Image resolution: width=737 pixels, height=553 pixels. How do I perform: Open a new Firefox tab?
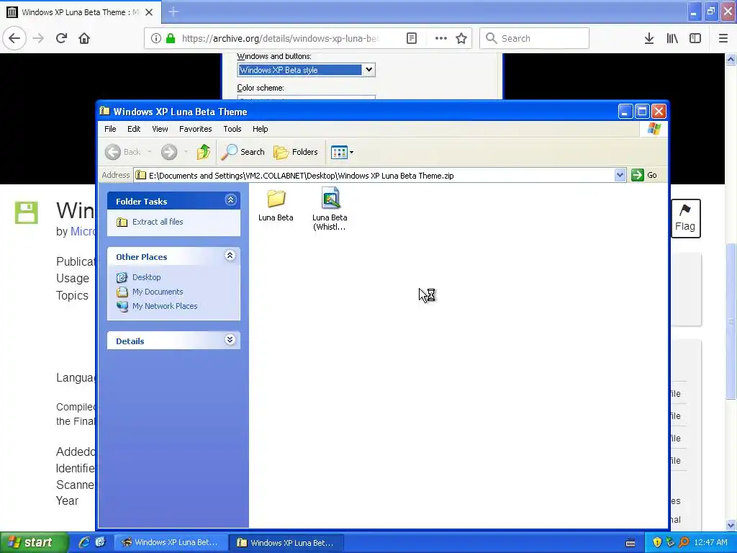(x=173, y=12)
